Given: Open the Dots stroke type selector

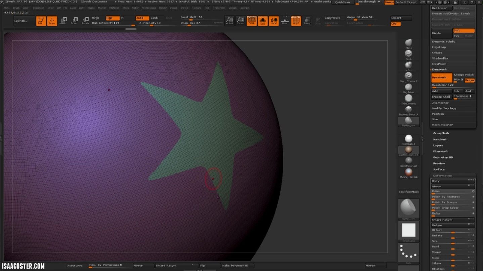Looking at the screenshot, I should pos(408,253).
